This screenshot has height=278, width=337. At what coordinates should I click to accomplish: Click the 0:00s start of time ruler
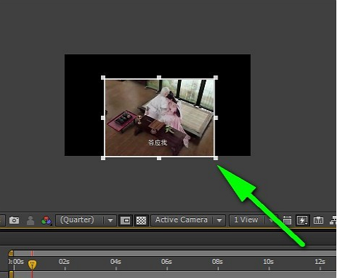(x=16, y=262)
